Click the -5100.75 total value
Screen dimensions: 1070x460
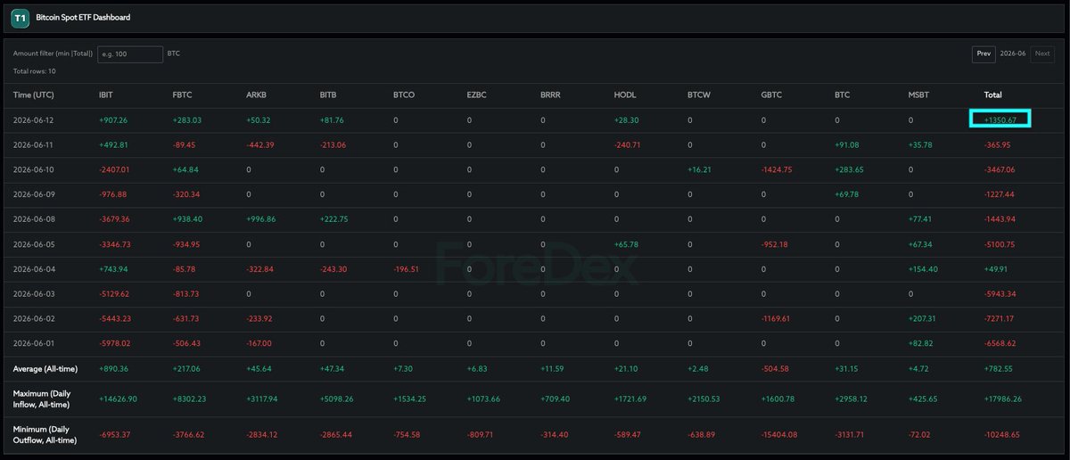coord(1000,244)
